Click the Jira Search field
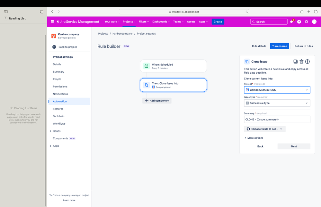Image resolution: width=321 pixels, height=207 pixels. (x=269, y=22)
